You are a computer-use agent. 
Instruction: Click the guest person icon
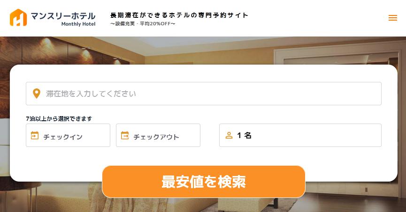point(229,135)
